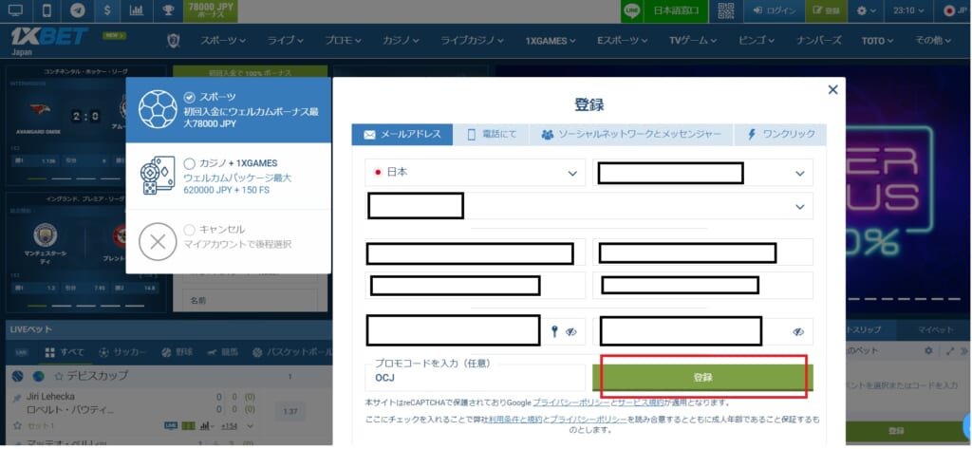Click the desktop monitor icon in top bar
The width and height of the screenshot is (972, 449).
(15, 10)
